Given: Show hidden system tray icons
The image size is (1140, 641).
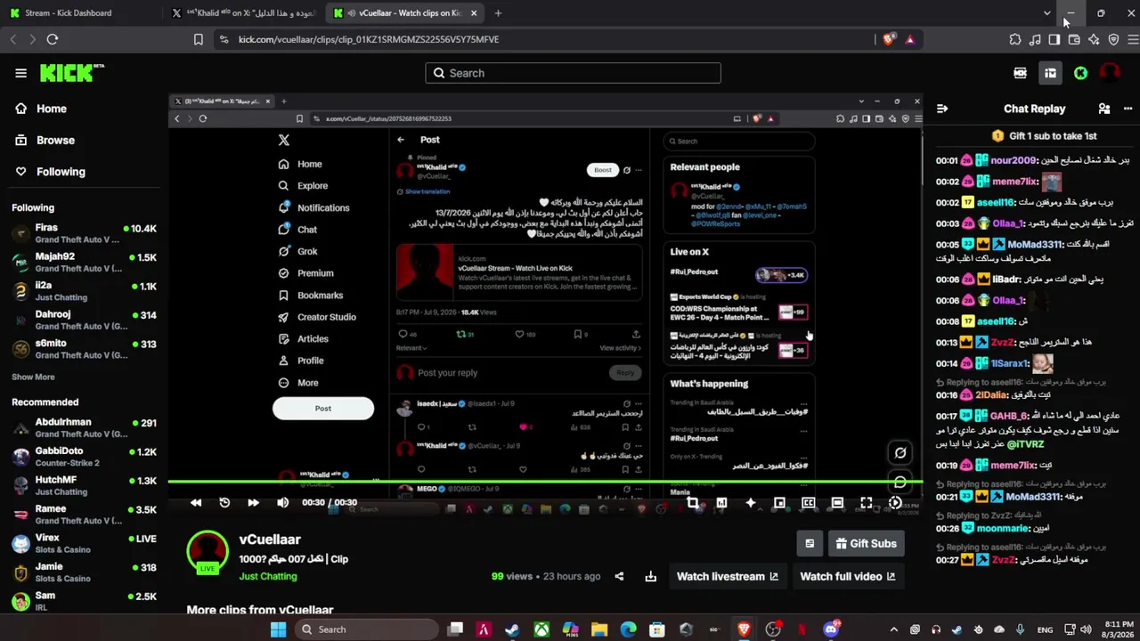Looking at the screenshot, I should point(893,629).
